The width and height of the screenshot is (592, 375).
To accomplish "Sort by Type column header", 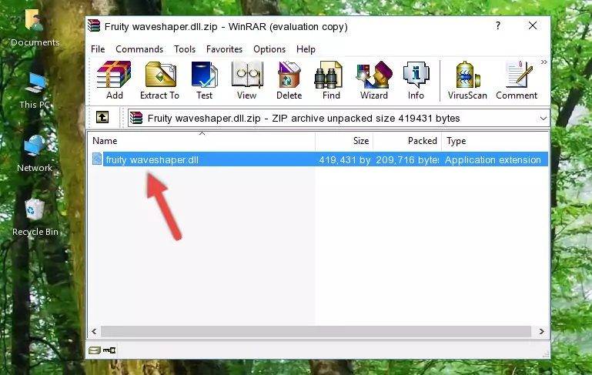I will click(x=494, y=141).
